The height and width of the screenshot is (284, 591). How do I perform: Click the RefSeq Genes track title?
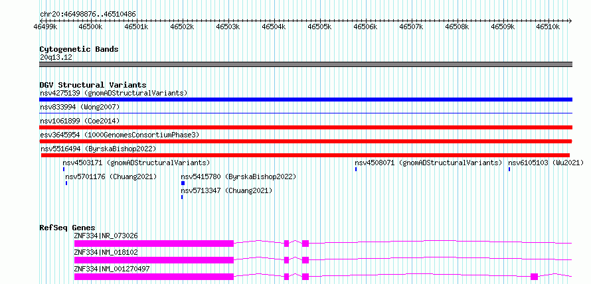click(67, 228)
